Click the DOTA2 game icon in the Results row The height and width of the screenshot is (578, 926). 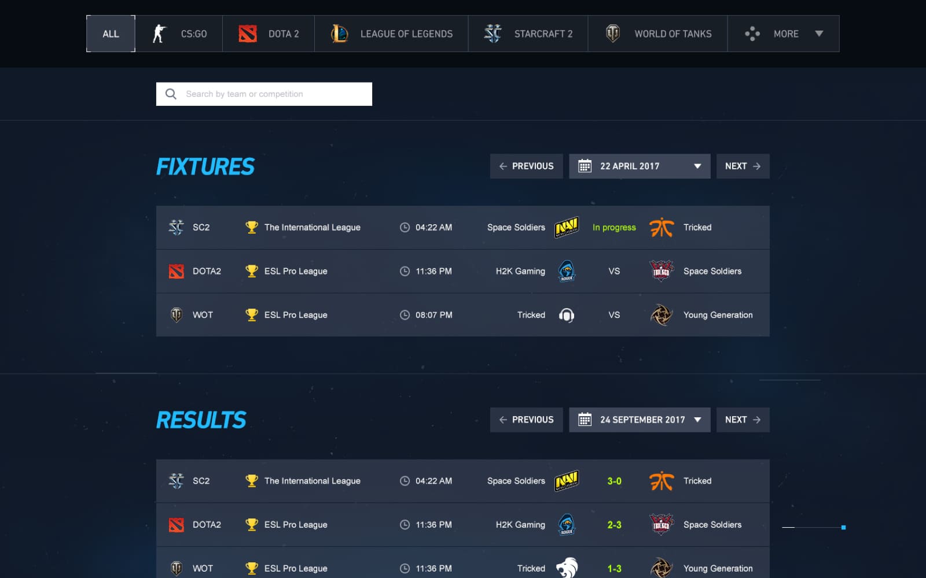177,525
